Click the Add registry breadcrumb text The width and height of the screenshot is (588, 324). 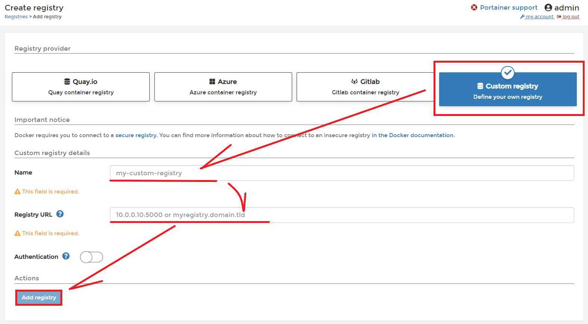click(x=47, y=17)
